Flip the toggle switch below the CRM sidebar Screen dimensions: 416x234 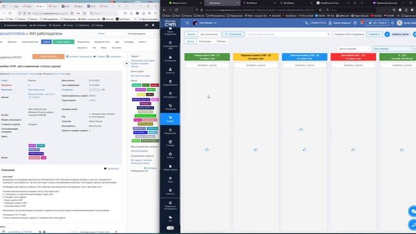[170, 228]
